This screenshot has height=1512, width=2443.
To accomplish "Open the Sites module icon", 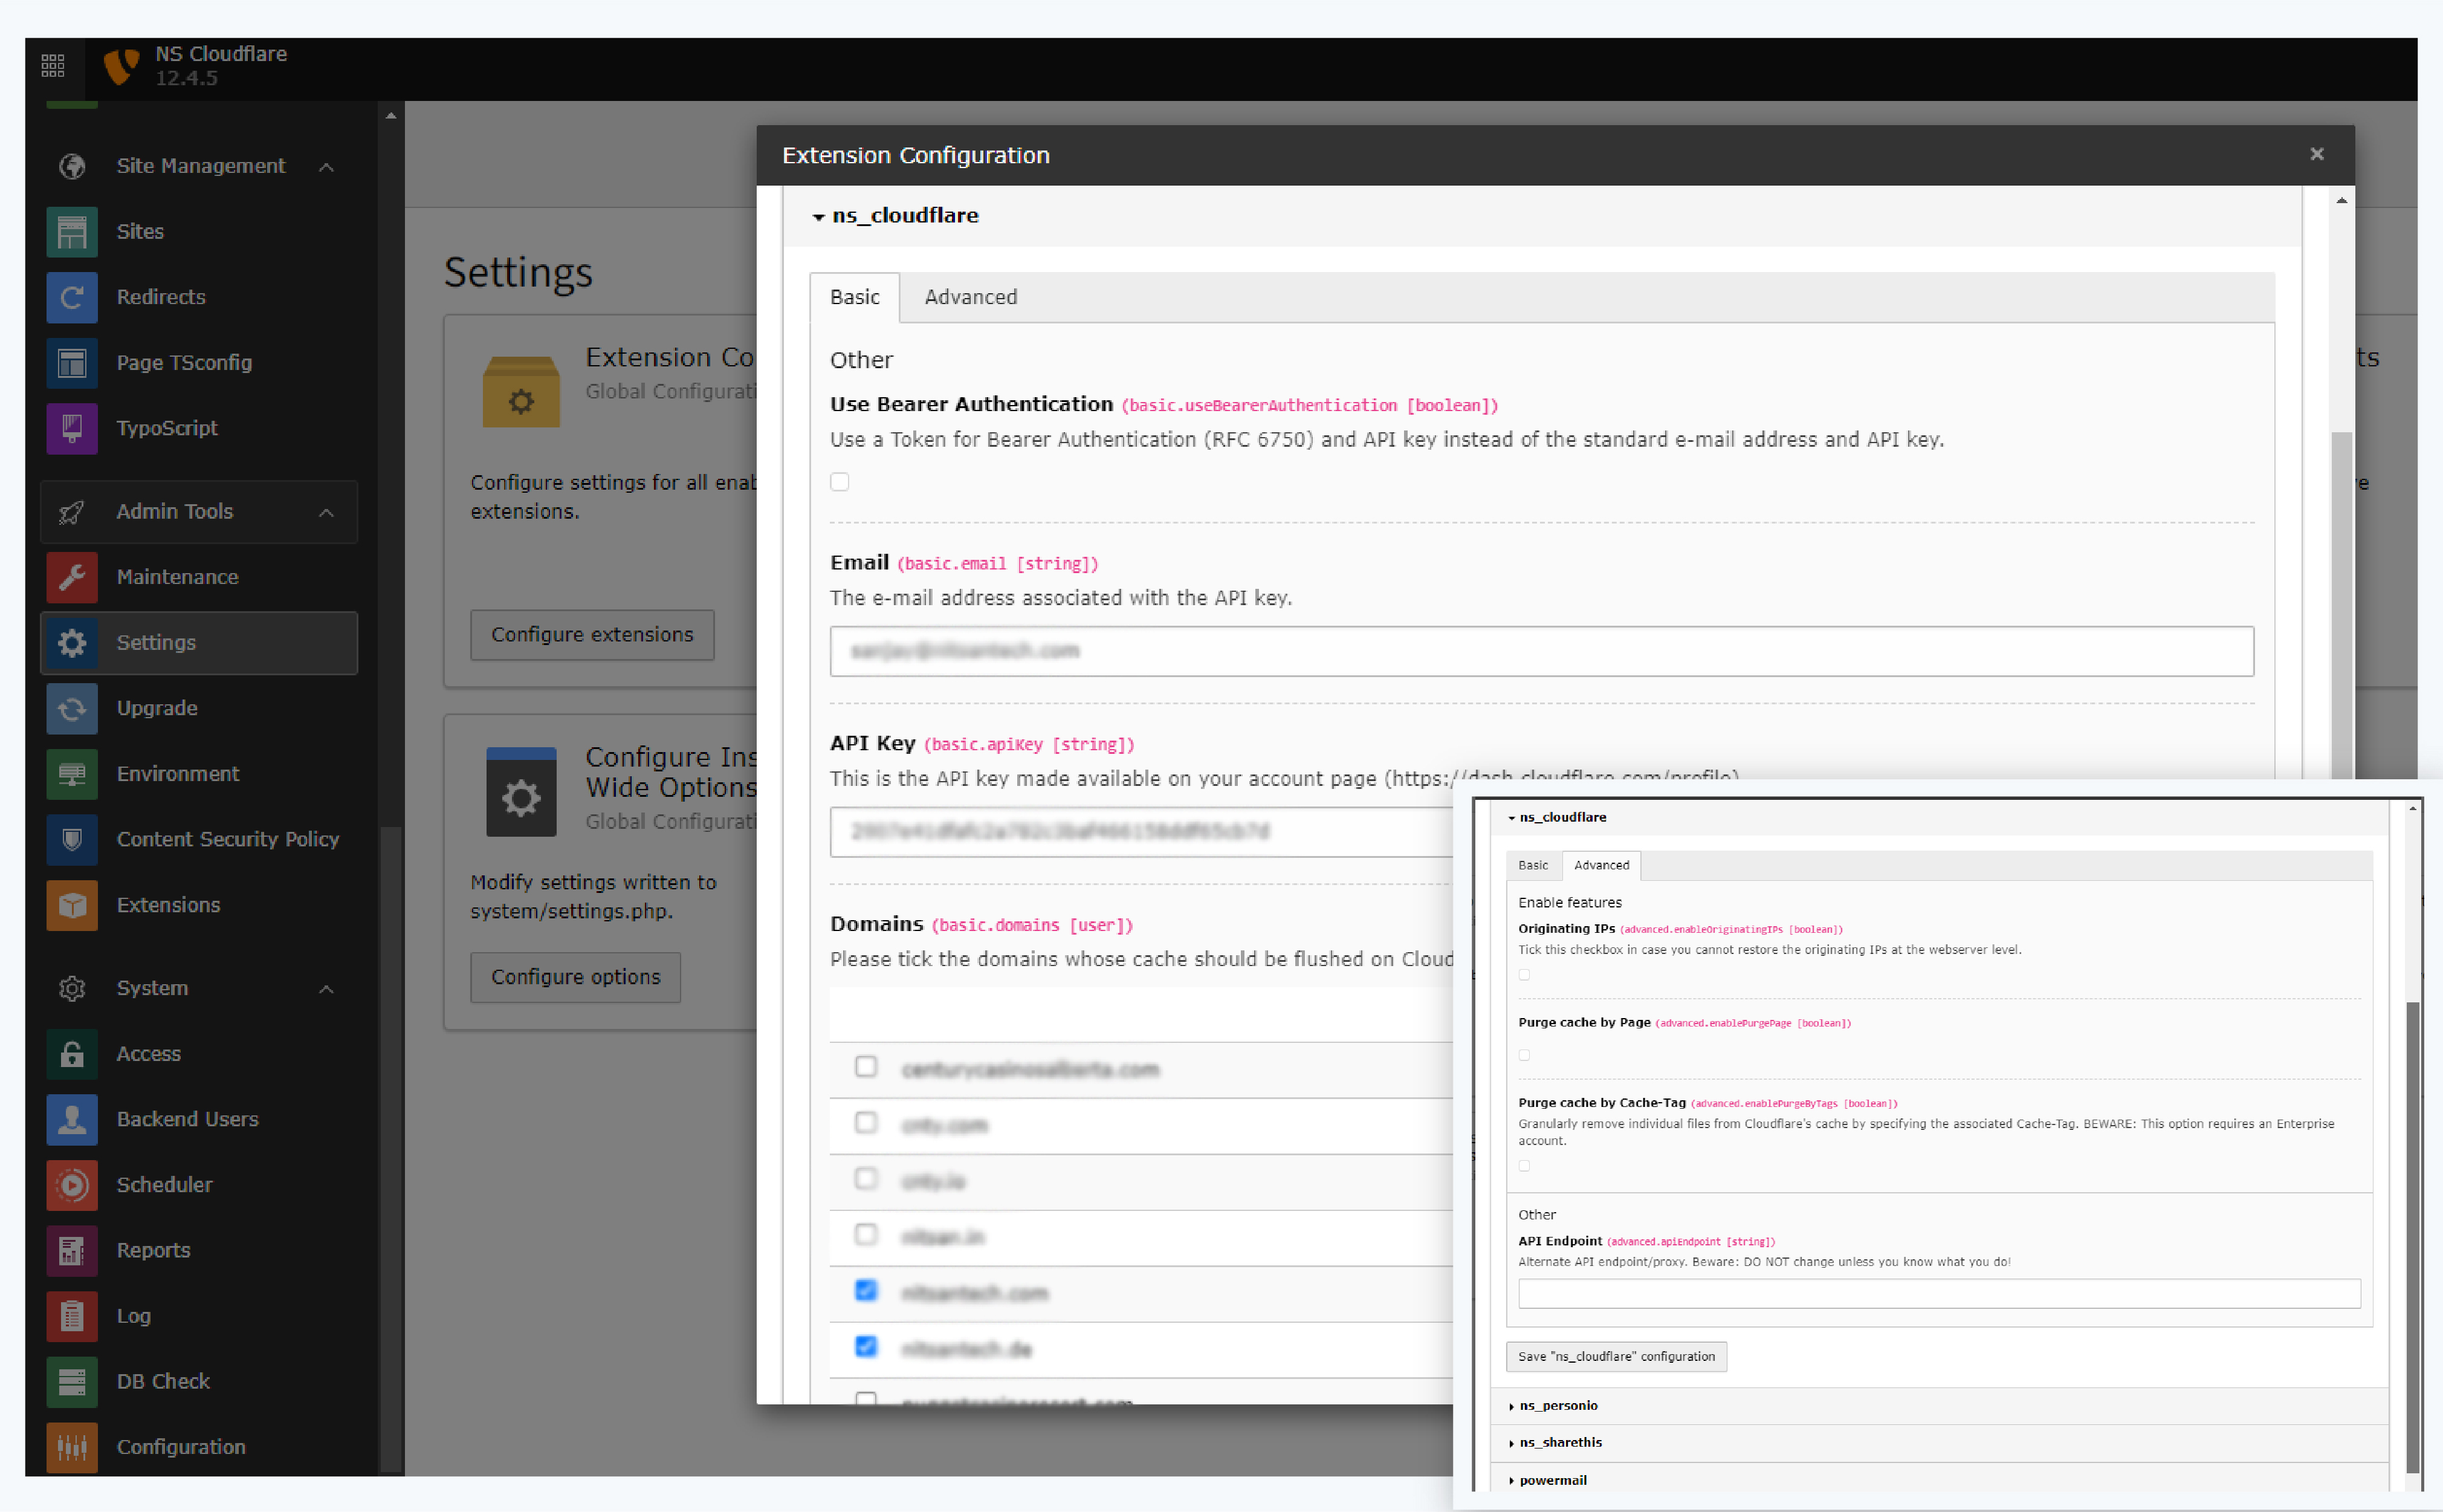I will [72, 232].
